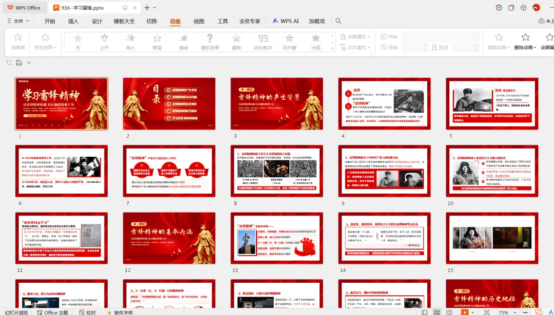
Task: Switch to the 切换 Transitions tab
Action: (151, 21)
